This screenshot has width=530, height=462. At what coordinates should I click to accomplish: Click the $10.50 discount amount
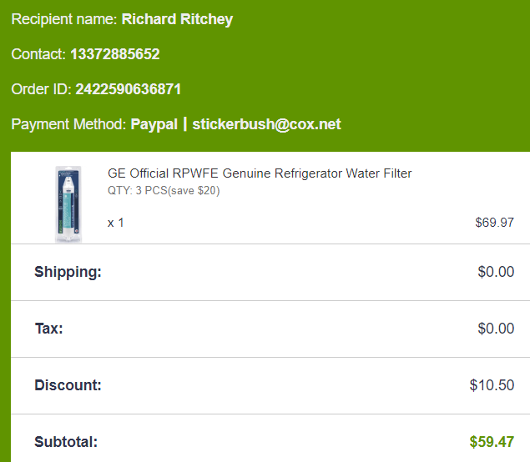pyautogui.click(x=492, y=385)
